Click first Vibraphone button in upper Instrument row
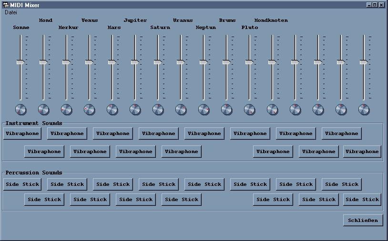The height and width of the screenshot is (241, 388). coord(22,134)
